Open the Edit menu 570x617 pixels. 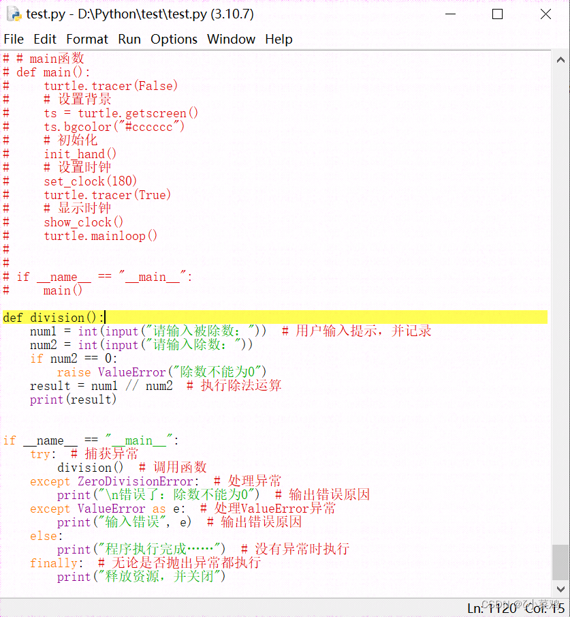(x=45, y=40)
